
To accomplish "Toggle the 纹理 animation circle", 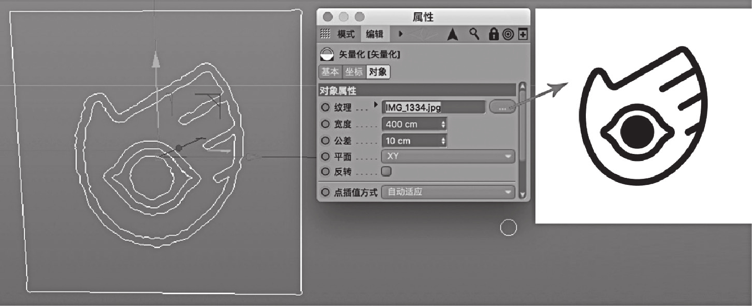I will pos(325,107).
